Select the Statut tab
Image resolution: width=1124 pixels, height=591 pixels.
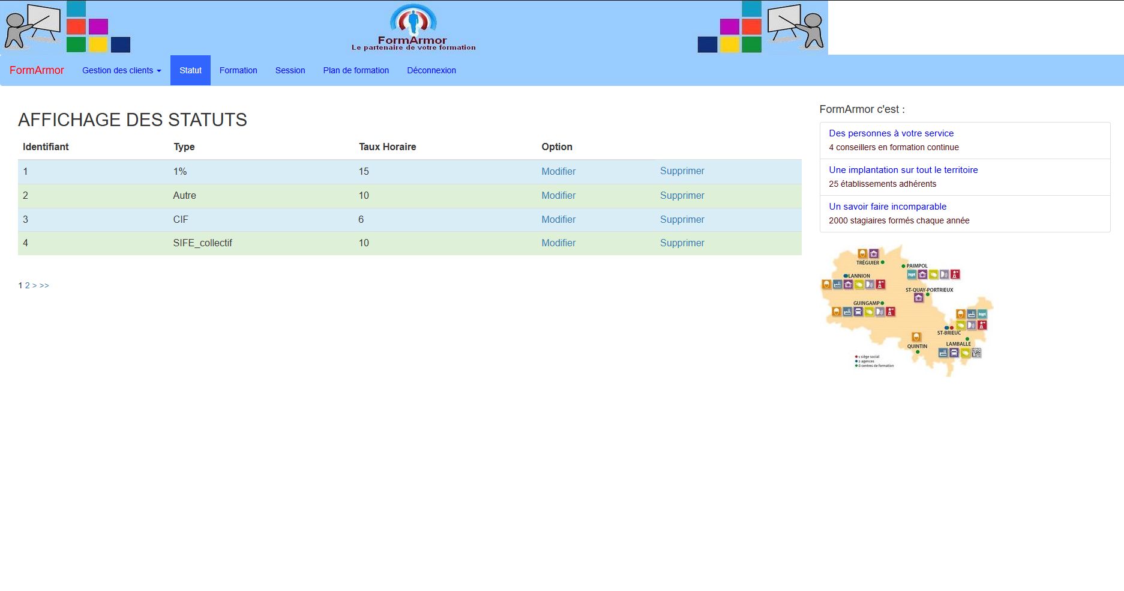coord(190,70)
